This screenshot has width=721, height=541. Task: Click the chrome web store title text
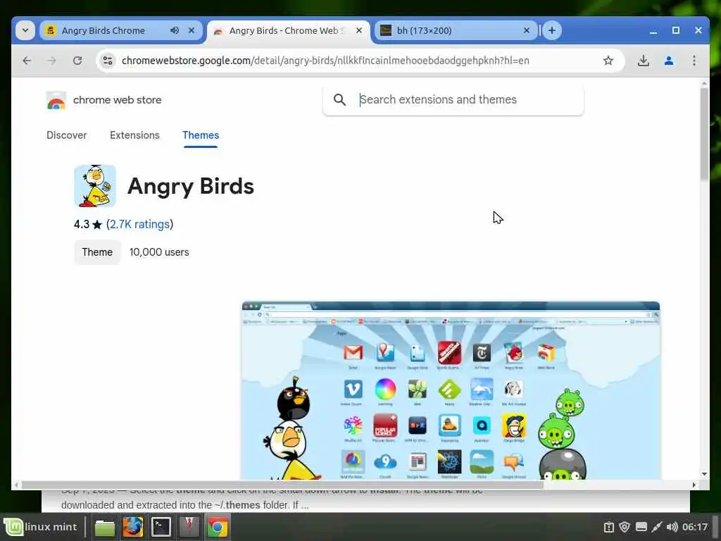118,100
